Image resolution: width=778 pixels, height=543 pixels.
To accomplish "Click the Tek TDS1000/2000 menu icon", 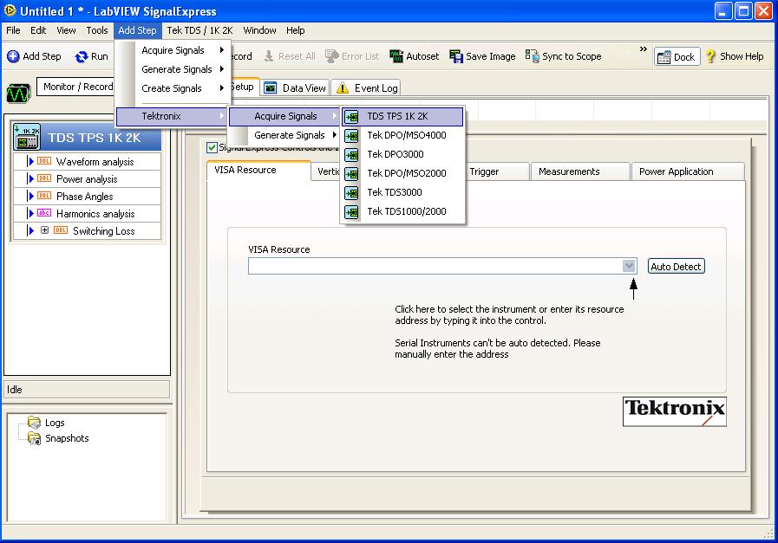I will 351,212.
